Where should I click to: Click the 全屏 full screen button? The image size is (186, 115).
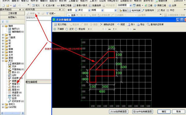(172, 6)
